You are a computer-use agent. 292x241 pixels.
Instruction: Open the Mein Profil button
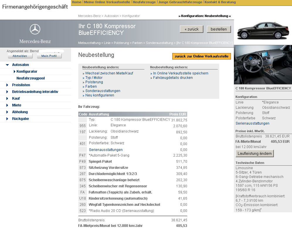(x=49, y=56)
